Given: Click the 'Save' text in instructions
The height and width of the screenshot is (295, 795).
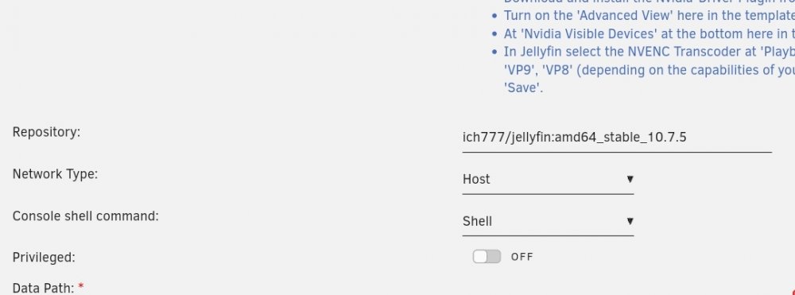Looking at the screenshot, I should coord(523,87).
